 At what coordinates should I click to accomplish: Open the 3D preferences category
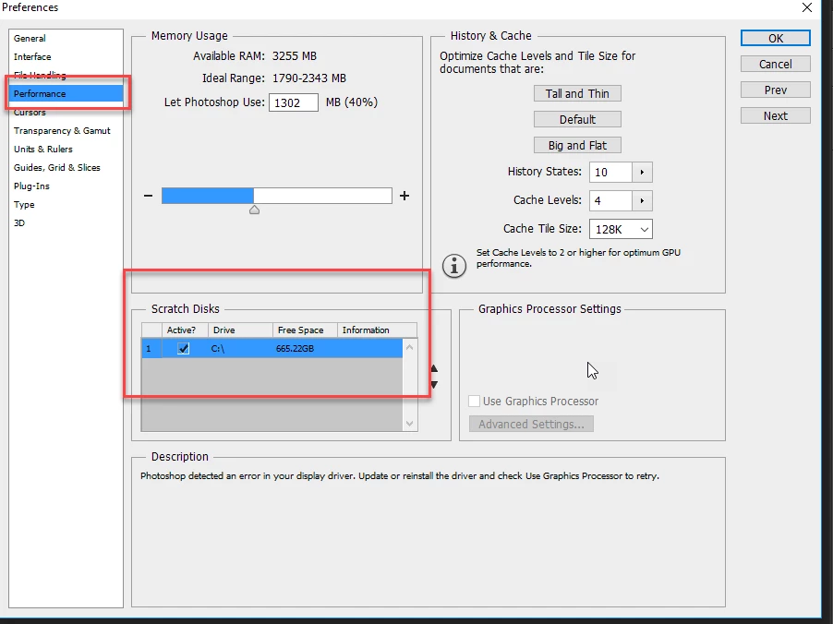pyautogui.click(x=19, y=223)
